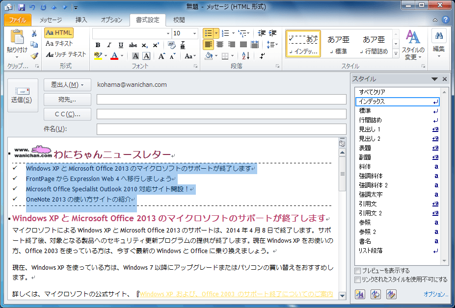Right-align the paragraph text
The image size is (455, 308).
coord(231,45)
